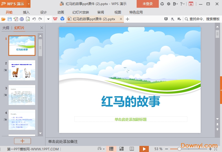Switch to Normal view in status bar
The height and width of the screenshot is (152, 222).
coord(111,149)
